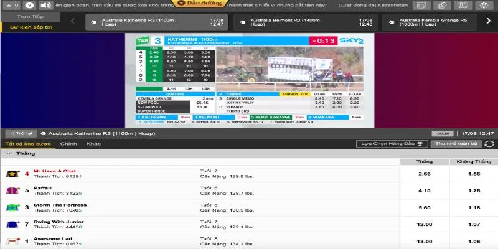Click the Mr Have A Chat runner name
The height and width of the screenshot is (249, 498).
55,171
